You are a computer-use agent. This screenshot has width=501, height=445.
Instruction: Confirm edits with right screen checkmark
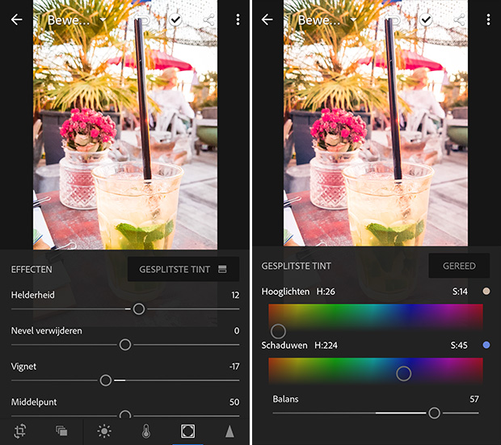[426, 20]
